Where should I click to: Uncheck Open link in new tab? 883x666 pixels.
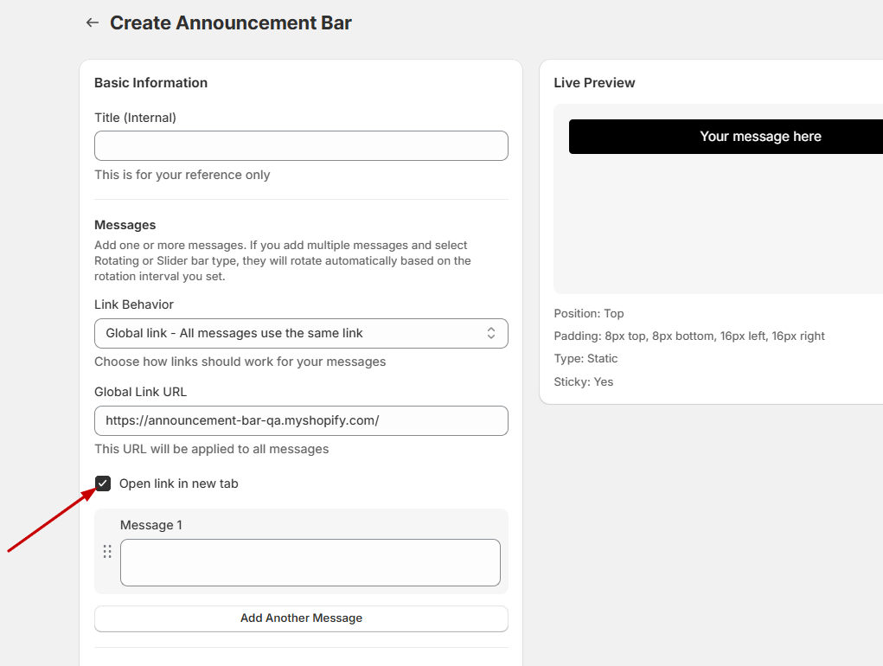[x=103, y=483]
